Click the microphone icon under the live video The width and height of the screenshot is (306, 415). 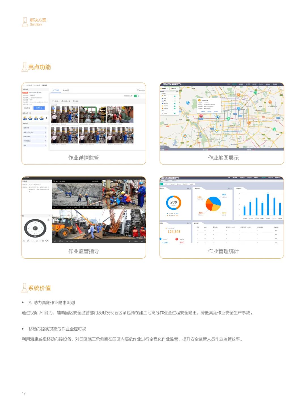tap(79, 207)
